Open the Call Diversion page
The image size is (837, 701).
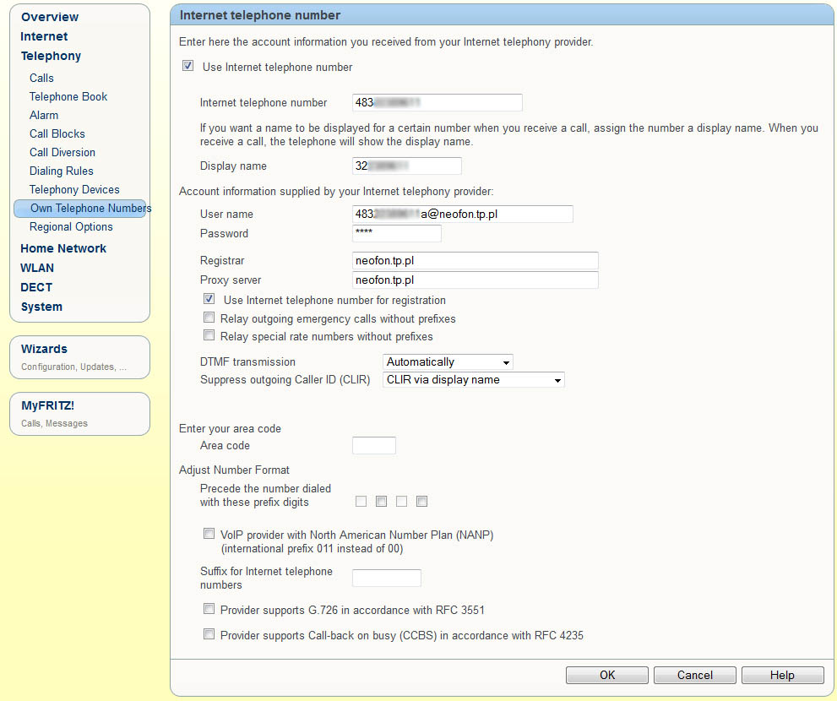(63, 153)
